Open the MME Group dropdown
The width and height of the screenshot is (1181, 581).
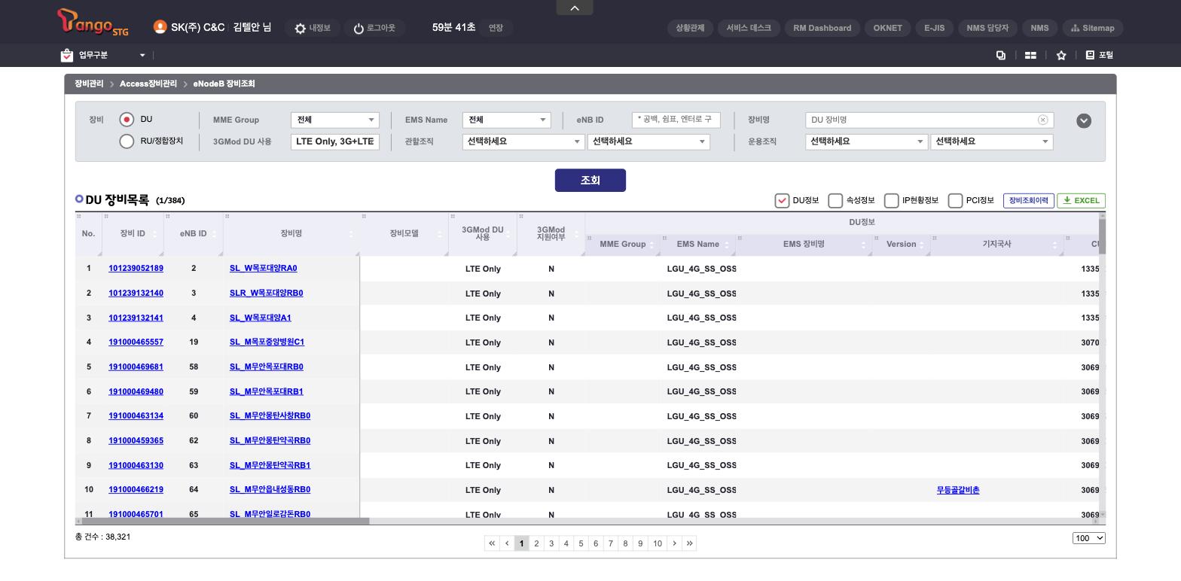(x=335, y=120)
